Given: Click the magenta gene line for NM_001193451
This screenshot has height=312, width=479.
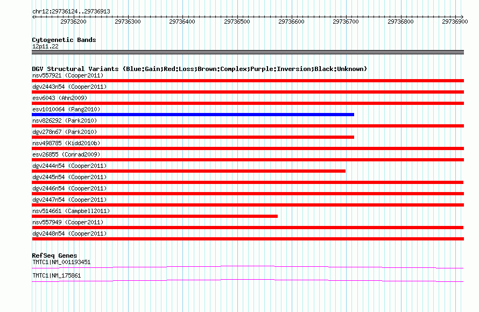Looking at the screenshot, I should 248,267.
